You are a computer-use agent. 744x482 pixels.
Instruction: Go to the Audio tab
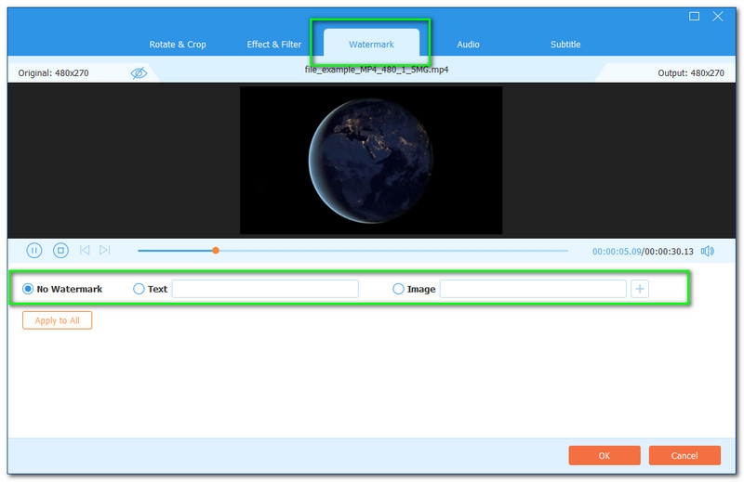(x=468, y=45)
